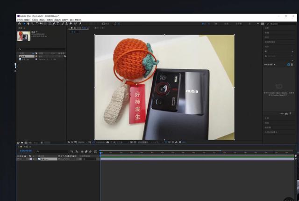Click the Default workspace button
Viewport: 299px width, 201px height.
(x=204, y=23)
